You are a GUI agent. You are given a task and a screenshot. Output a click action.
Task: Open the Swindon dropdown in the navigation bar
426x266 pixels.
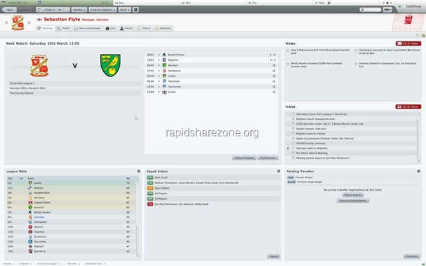coord(79,10)
